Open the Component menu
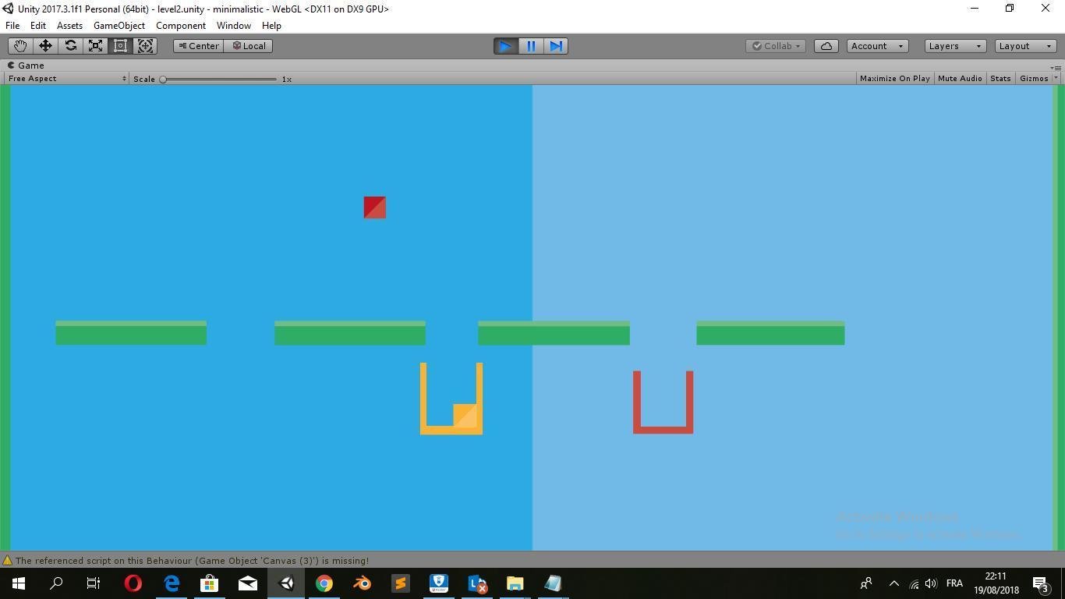 pos(181,25)
